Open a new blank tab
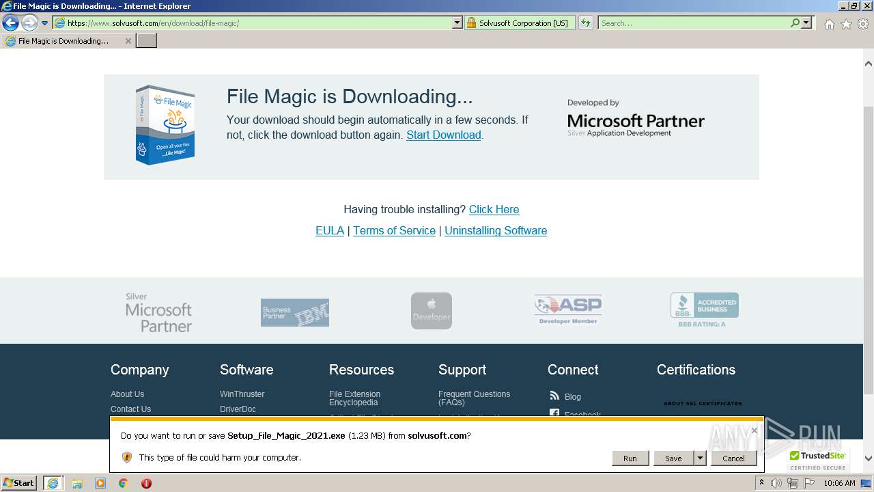The image size is (874, 492). [x=147, y=41]
